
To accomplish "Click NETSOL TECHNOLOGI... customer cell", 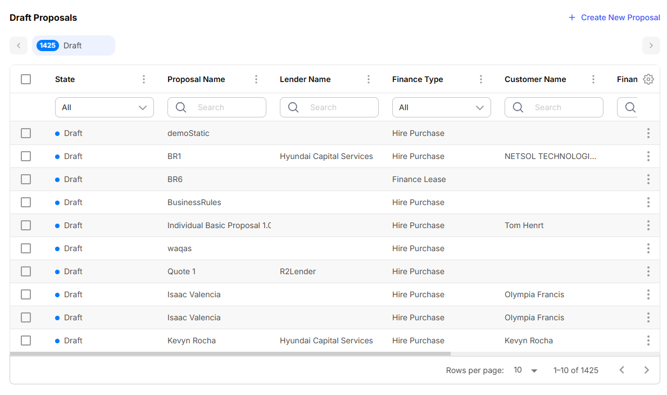I will point(550,156).
